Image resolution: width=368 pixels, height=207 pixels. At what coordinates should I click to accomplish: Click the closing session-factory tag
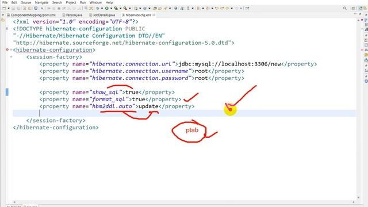tap(56, 120)
